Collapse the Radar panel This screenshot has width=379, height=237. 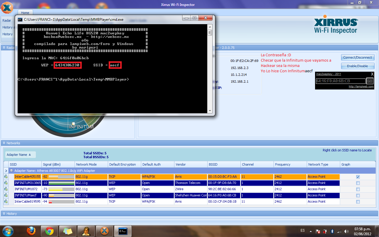click(x=4, y=48)
